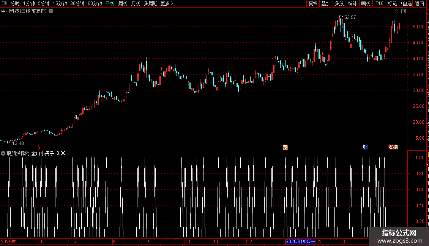
Task: Select the 日线 daily chart tab
Action: 110,3
